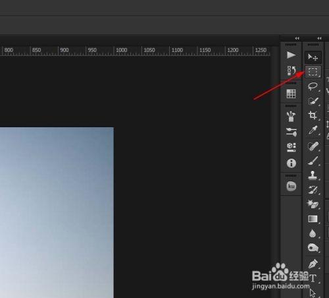Image resolution: width=329 pixels, height=298 pixels.
Task: Select the Clone Stamp tool
Action: tap(313, 175)
